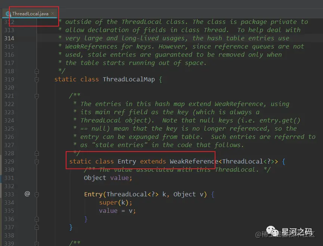Collapse the Entry class at line 329
Viewport: 323px width, 246px height.
coord(37,162)
